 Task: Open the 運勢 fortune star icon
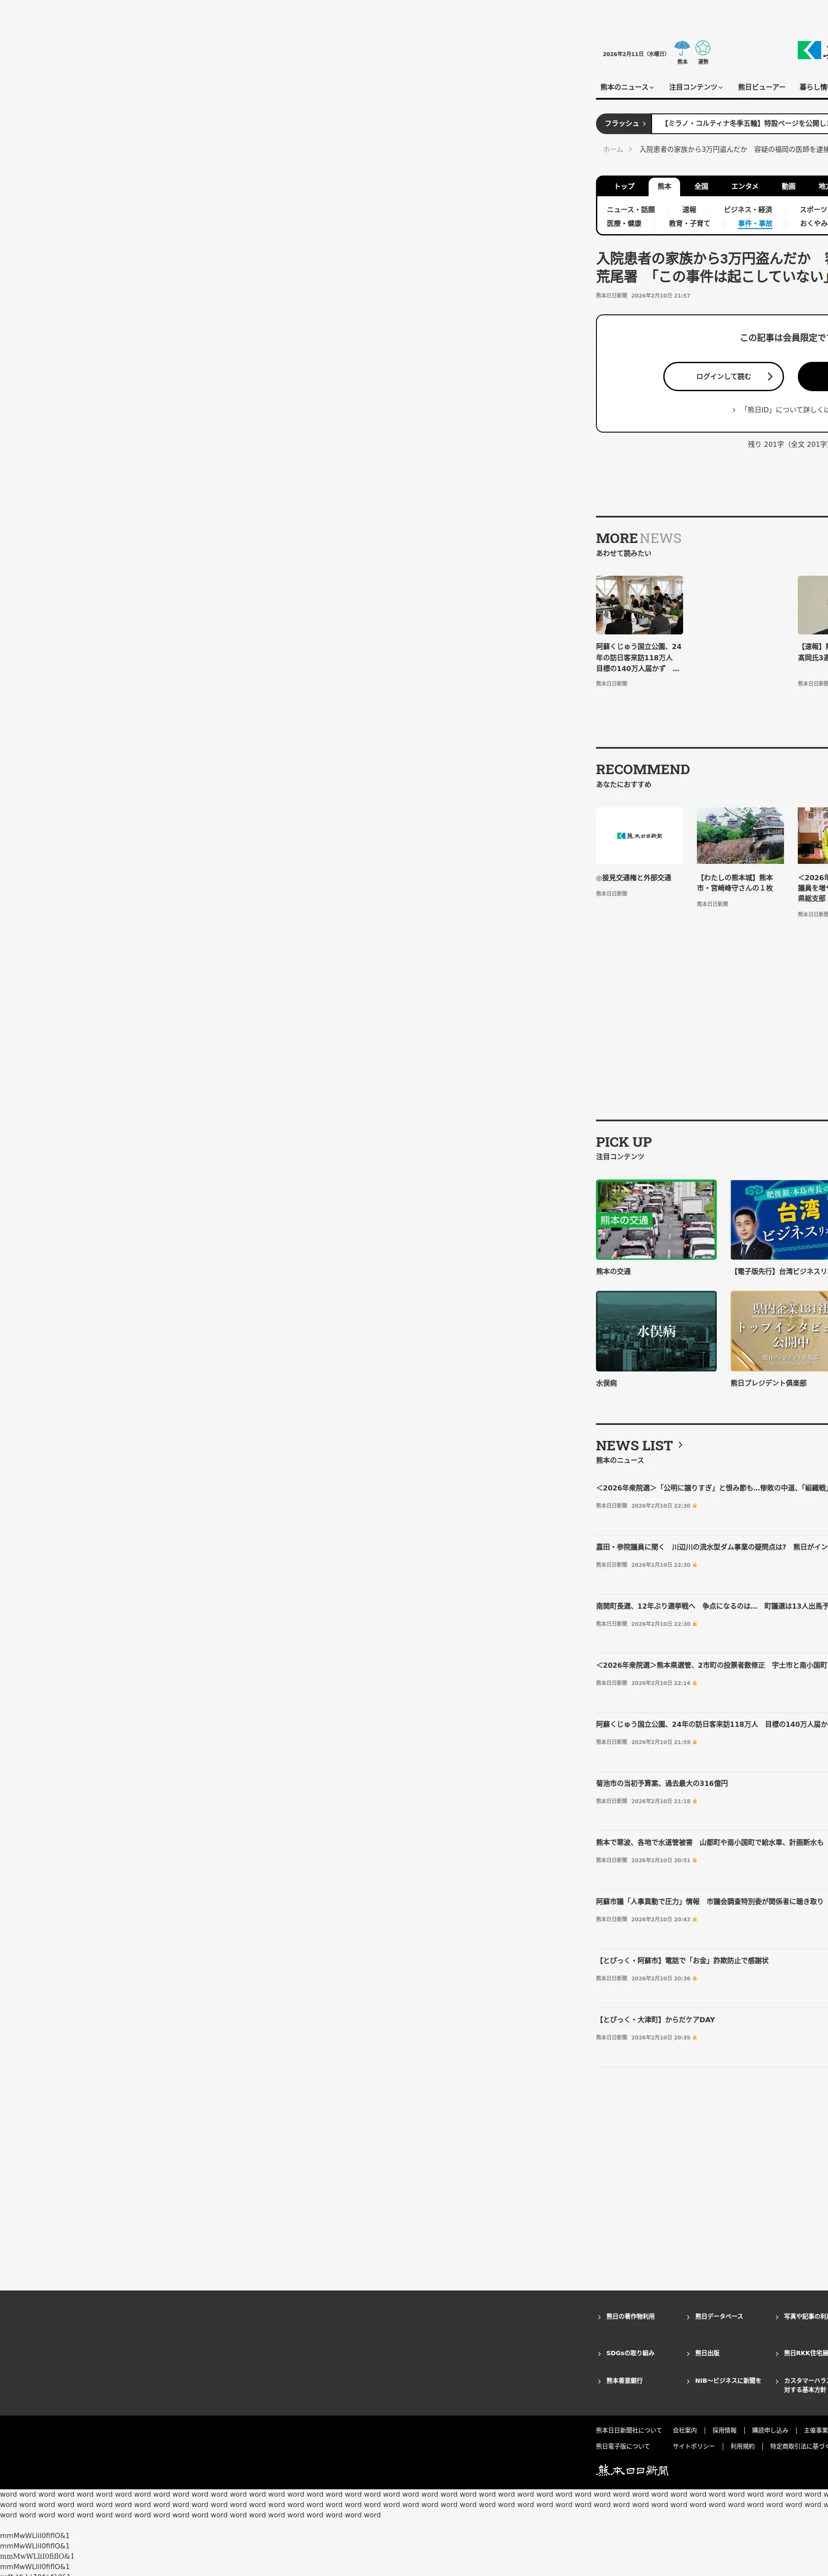pyautogui.click(x=703, y=48)
